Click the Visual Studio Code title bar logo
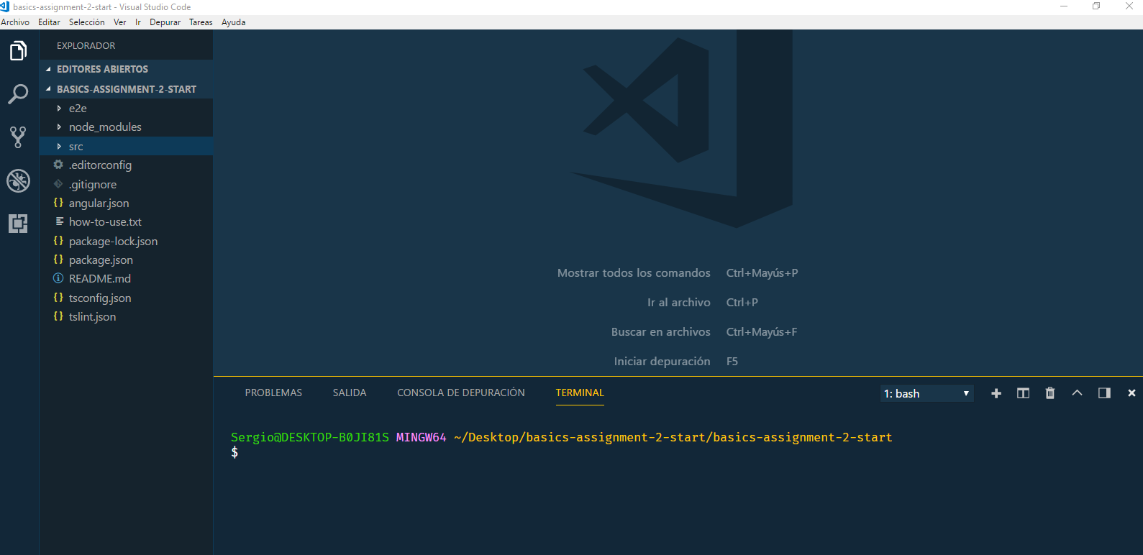This screenshot has width=1143, height=555. coord(5,6)
